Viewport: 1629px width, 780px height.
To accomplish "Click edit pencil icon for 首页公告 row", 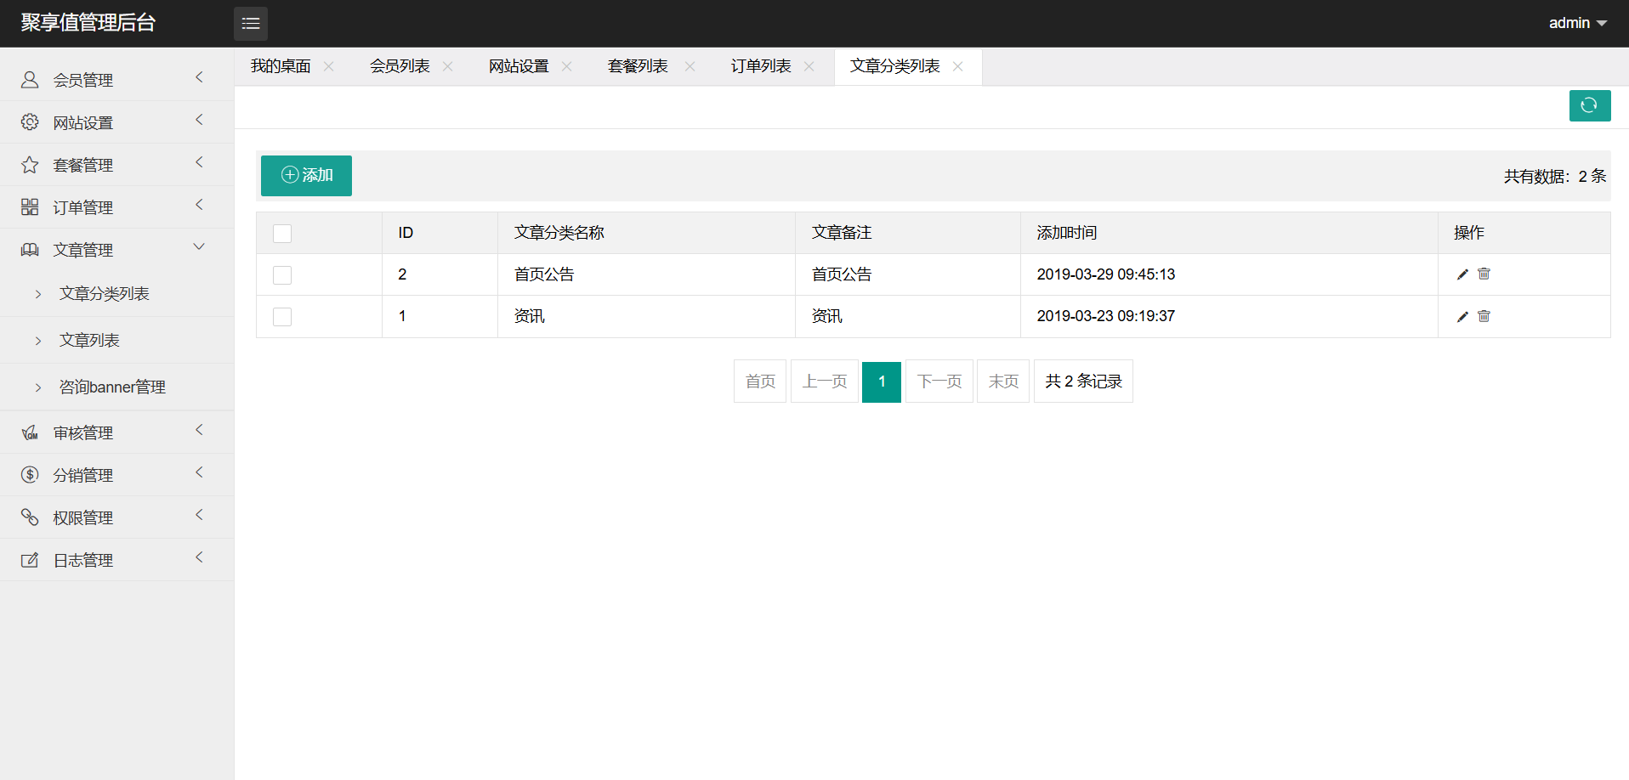I will (x=1462, y=274).
